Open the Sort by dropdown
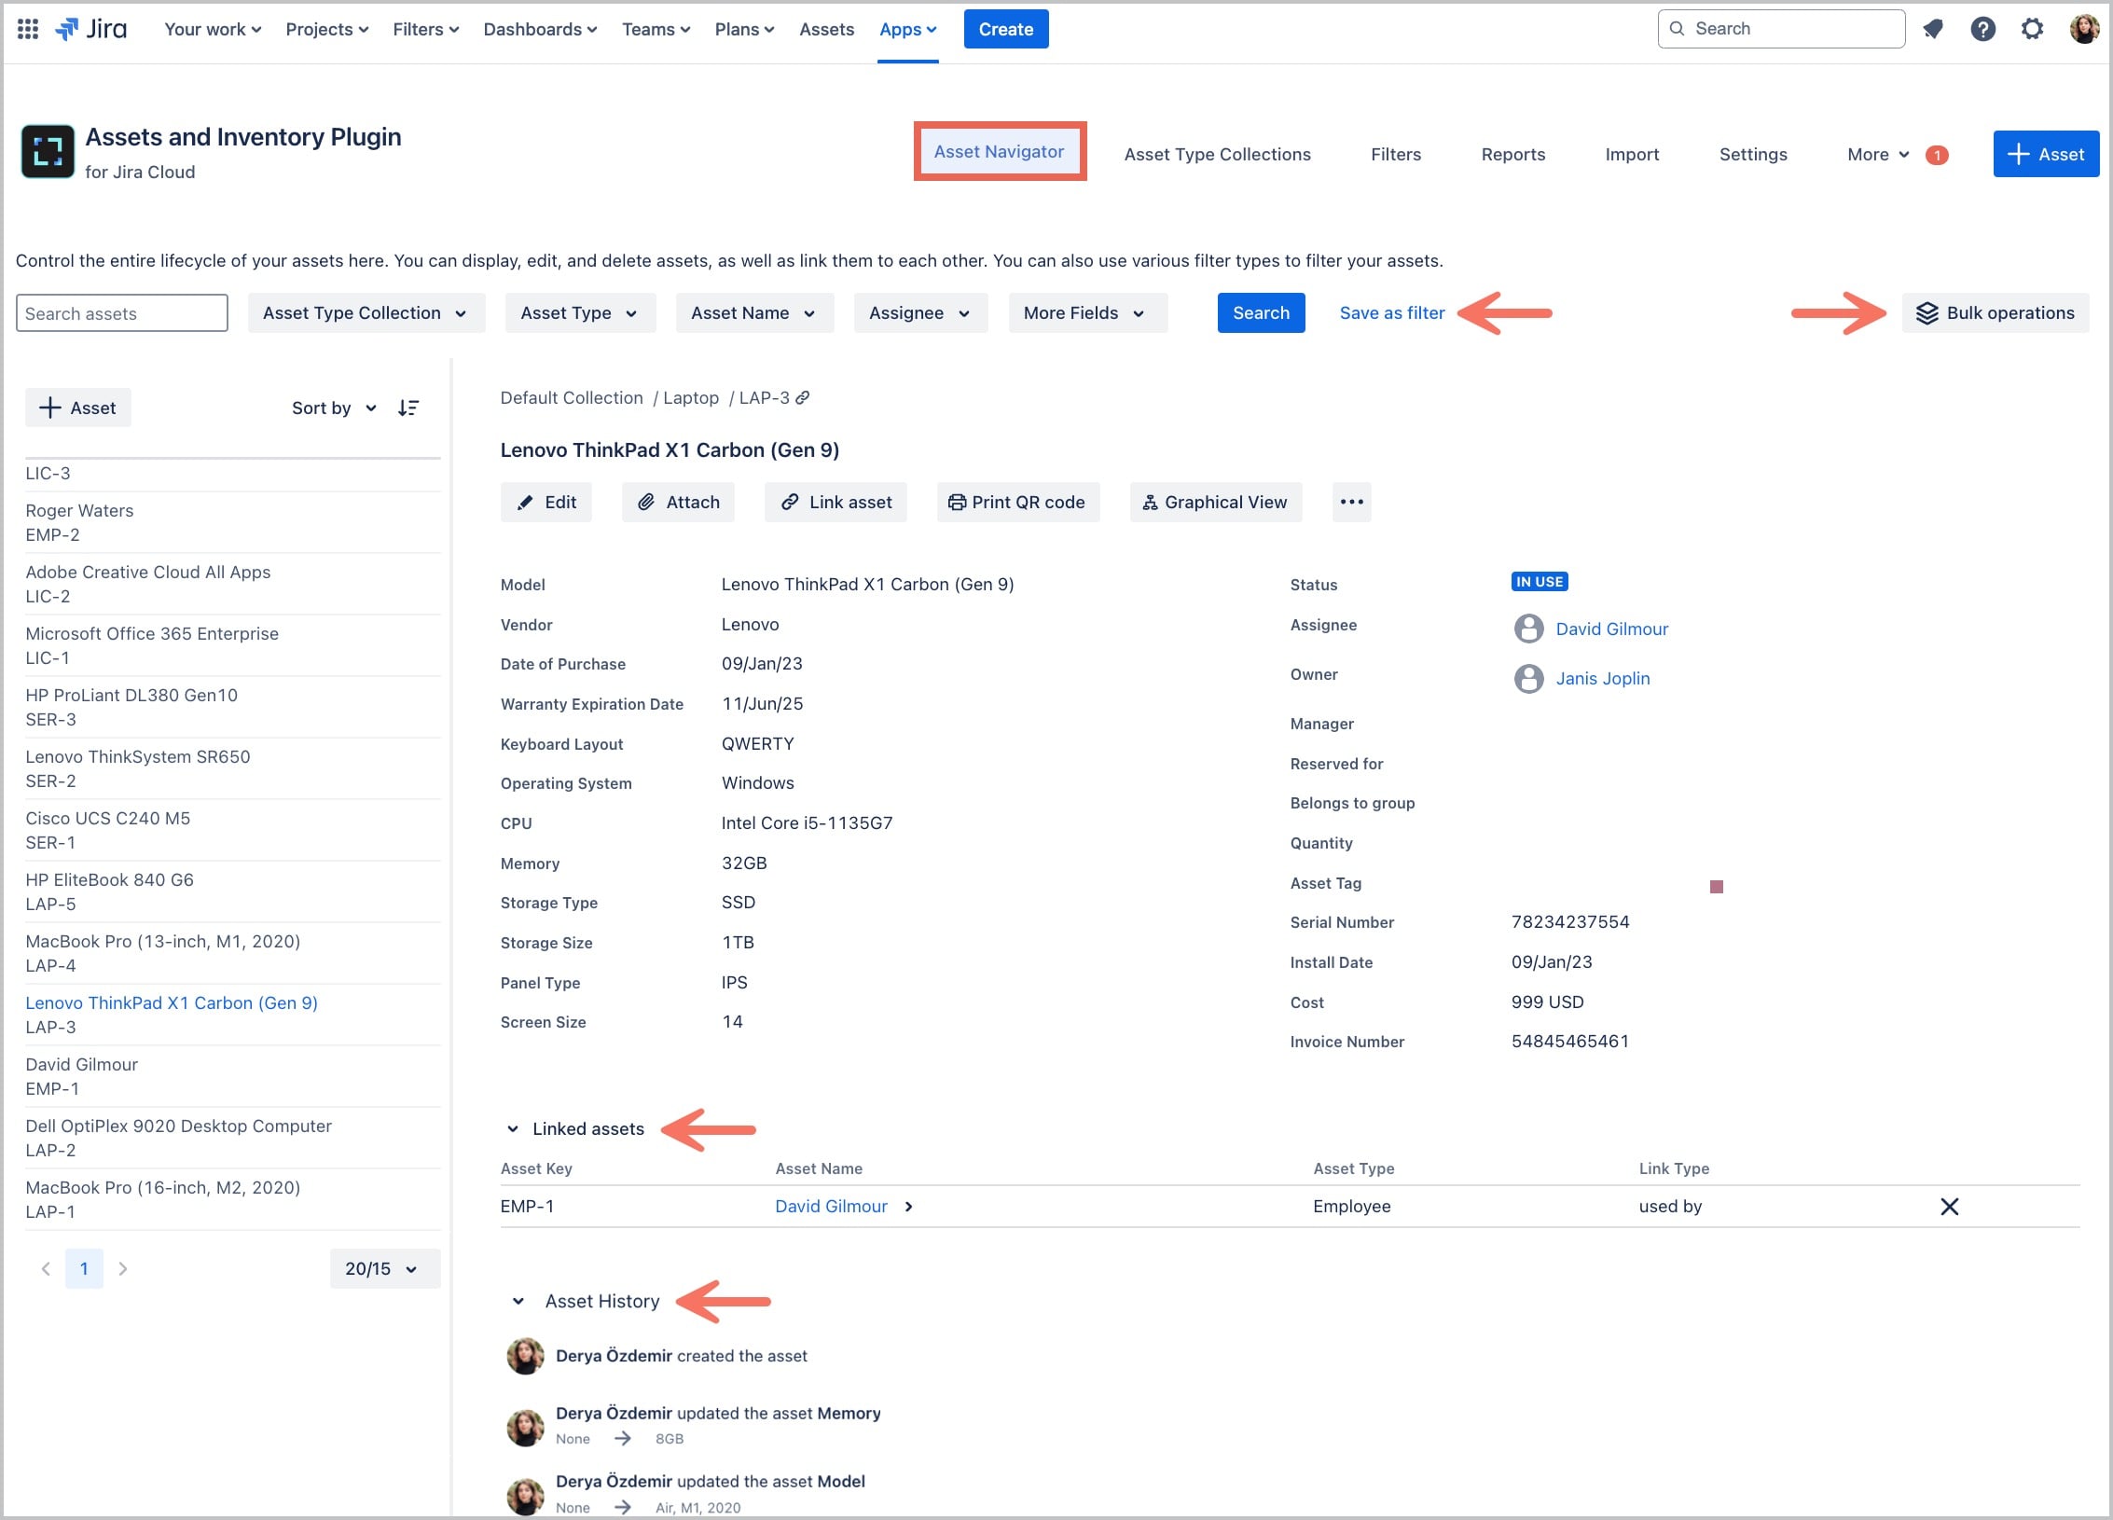This screenshot has height=1520, width=2113. (x=334, y=408)
